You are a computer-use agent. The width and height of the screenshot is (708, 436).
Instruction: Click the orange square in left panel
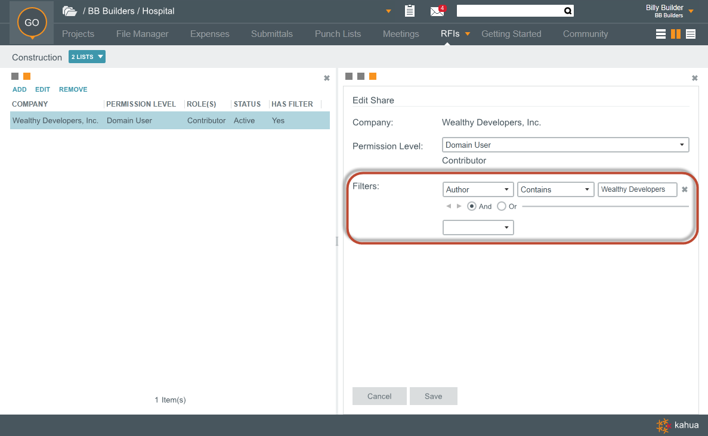click(27, 76)
